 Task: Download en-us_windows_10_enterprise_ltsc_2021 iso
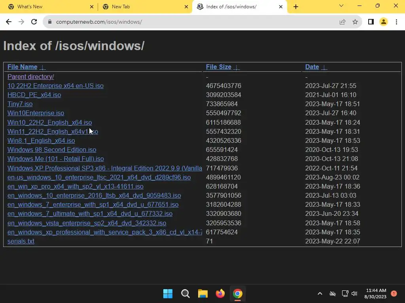tap(99, 177)
